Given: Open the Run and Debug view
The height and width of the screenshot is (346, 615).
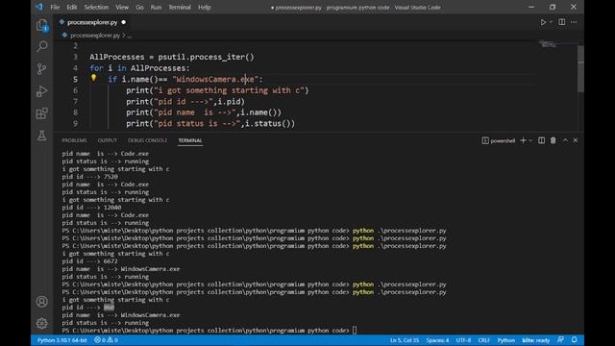Looking at the screenshot, I should tap(42, 91).
